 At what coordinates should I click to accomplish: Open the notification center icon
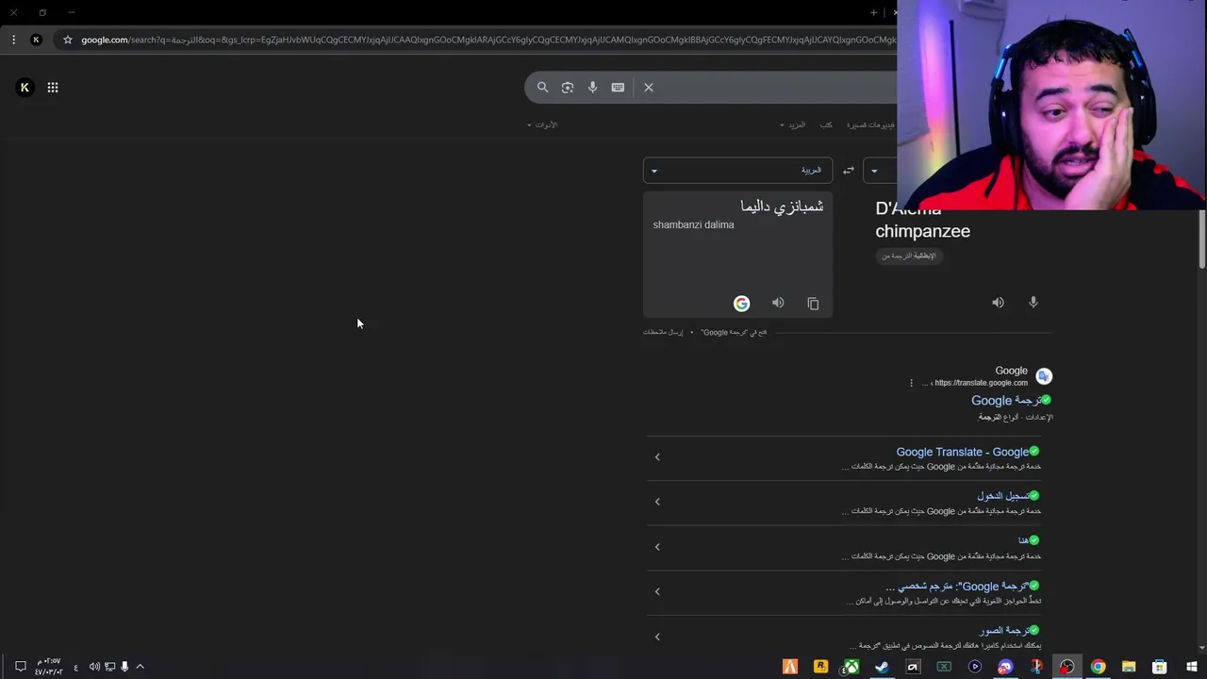pos(20,667)
